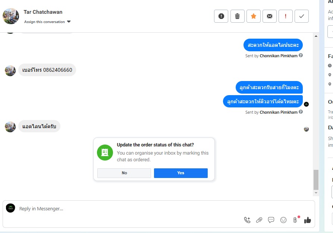333x233 pixels.
Task: Click the chat scrollbar thumb
Action: click(316, 179)
